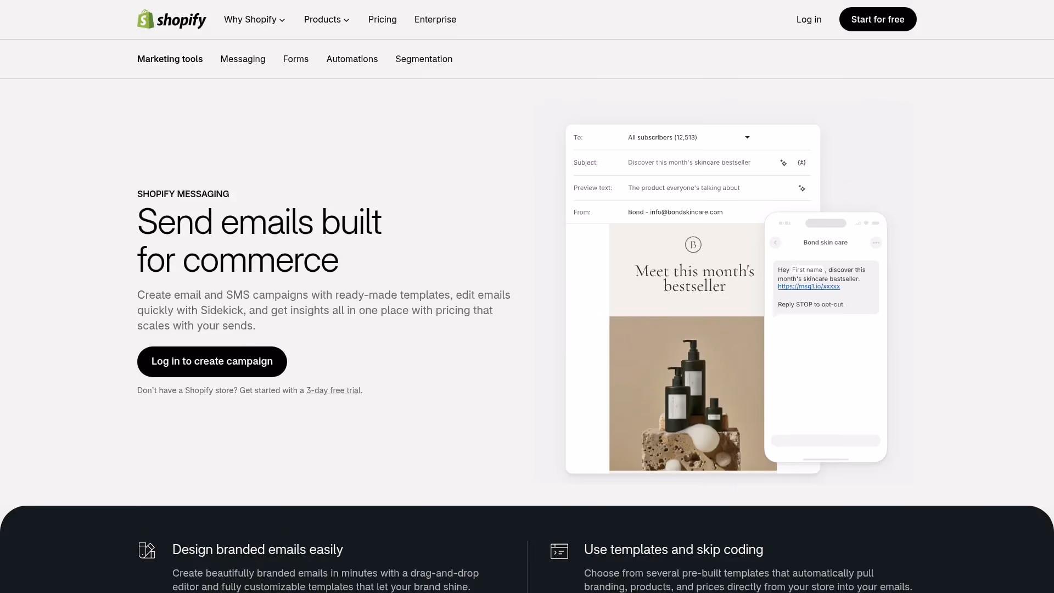
Task: Open the Automations tab
Action: pyautogui.click(x=352, y=59)
